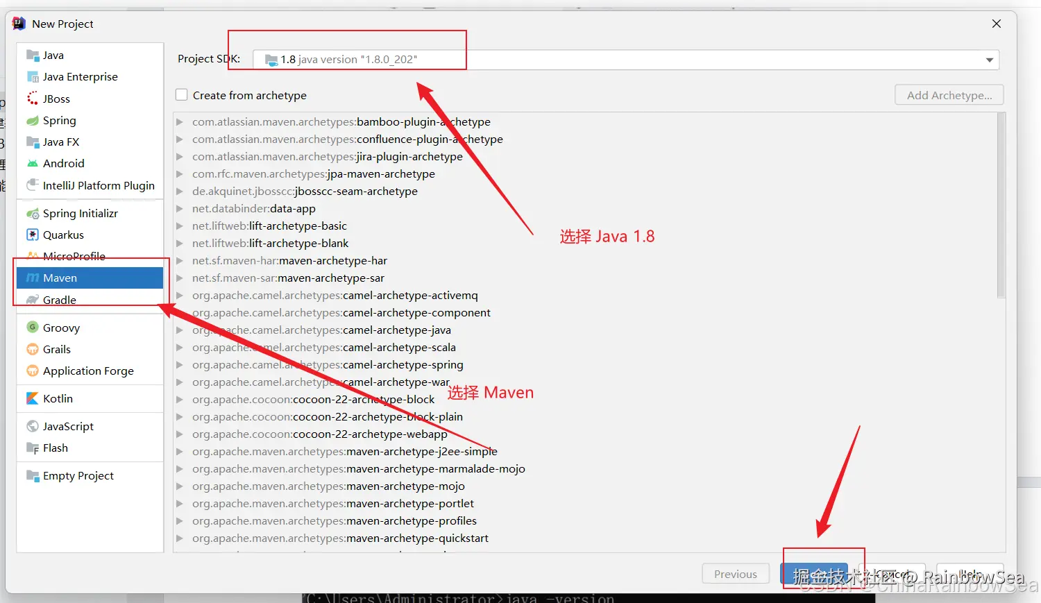
Task: Click the archetype list vertical scrollbar
Action: [1001, 206]
